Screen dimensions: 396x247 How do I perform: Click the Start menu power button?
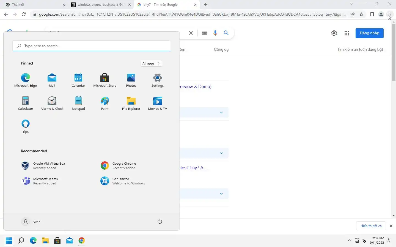(x=160, y=221)
